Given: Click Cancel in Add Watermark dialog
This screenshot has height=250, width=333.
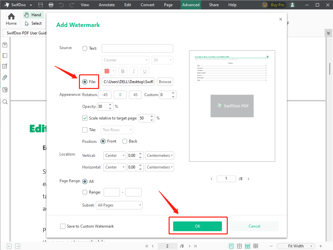Looking at the screenshot, I should click(x=254, y=226).
